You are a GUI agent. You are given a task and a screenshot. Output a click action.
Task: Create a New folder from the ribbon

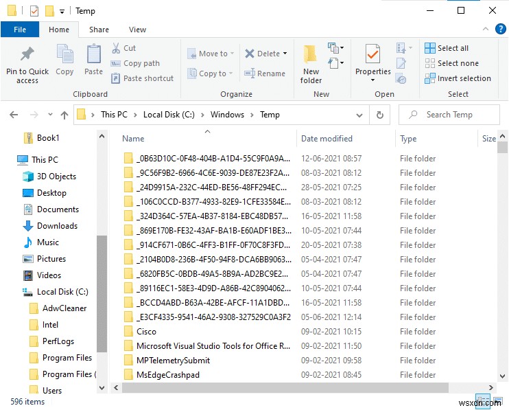[311, 65]
